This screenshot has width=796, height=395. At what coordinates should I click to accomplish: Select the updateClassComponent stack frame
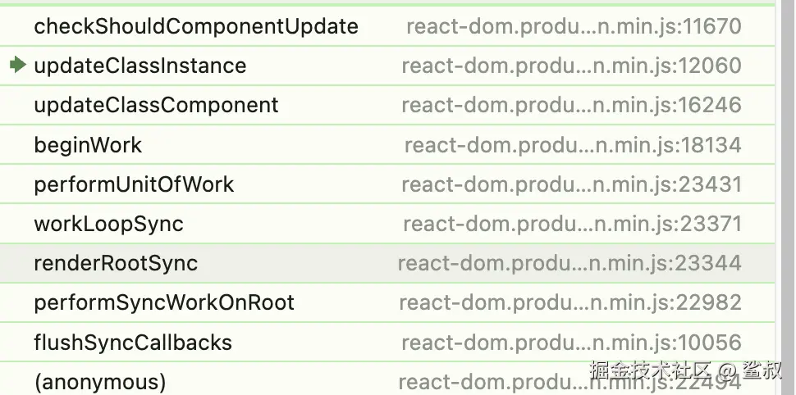pyautogui.click(x=156, y=105)
